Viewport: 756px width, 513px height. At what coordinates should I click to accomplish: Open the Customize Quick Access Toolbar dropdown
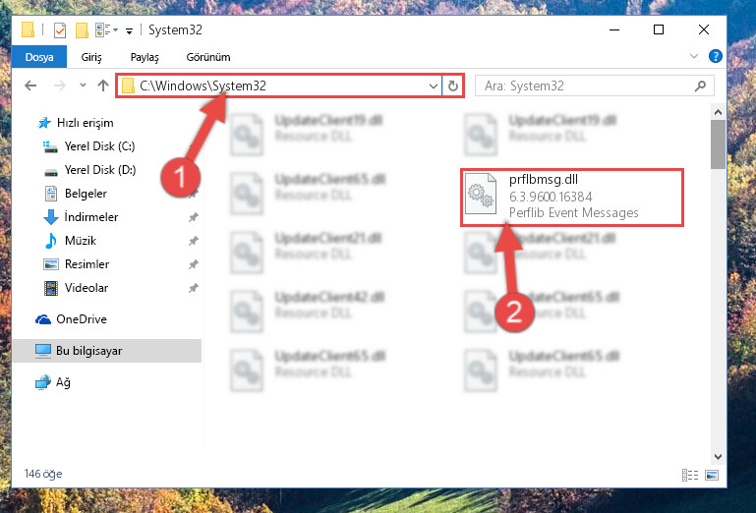(x=129, y=31)
